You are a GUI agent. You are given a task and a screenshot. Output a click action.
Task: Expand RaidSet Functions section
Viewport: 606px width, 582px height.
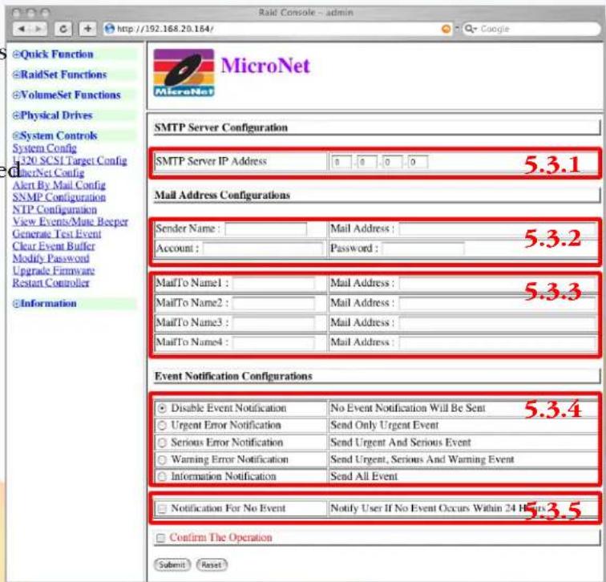[x=59, y=75]
